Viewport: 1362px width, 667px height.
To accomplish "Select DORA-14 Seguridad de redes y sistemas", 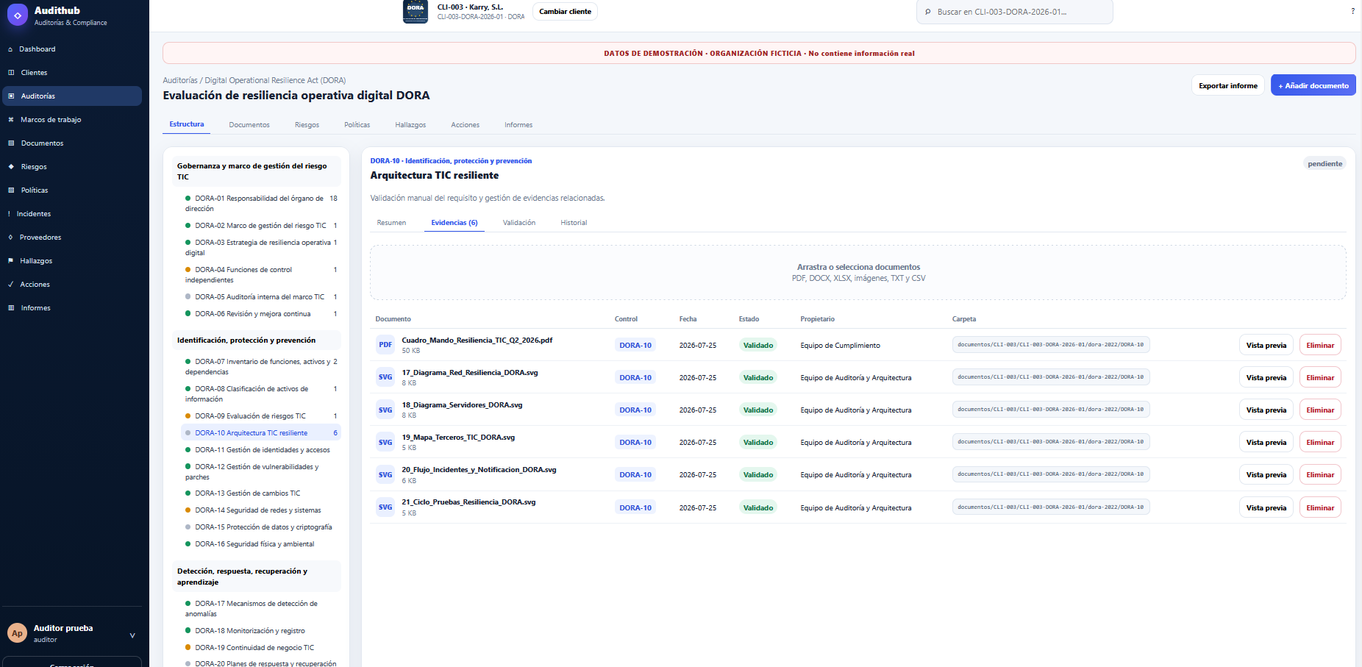I will click(261, 510).
